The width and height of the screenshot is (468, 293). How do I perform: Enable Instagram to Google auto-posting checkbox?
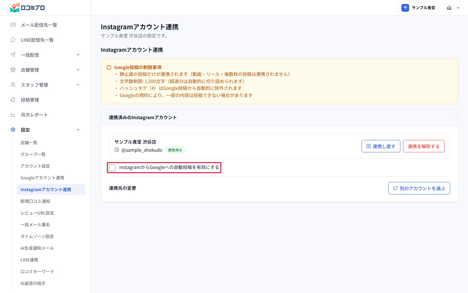(112, 168)
